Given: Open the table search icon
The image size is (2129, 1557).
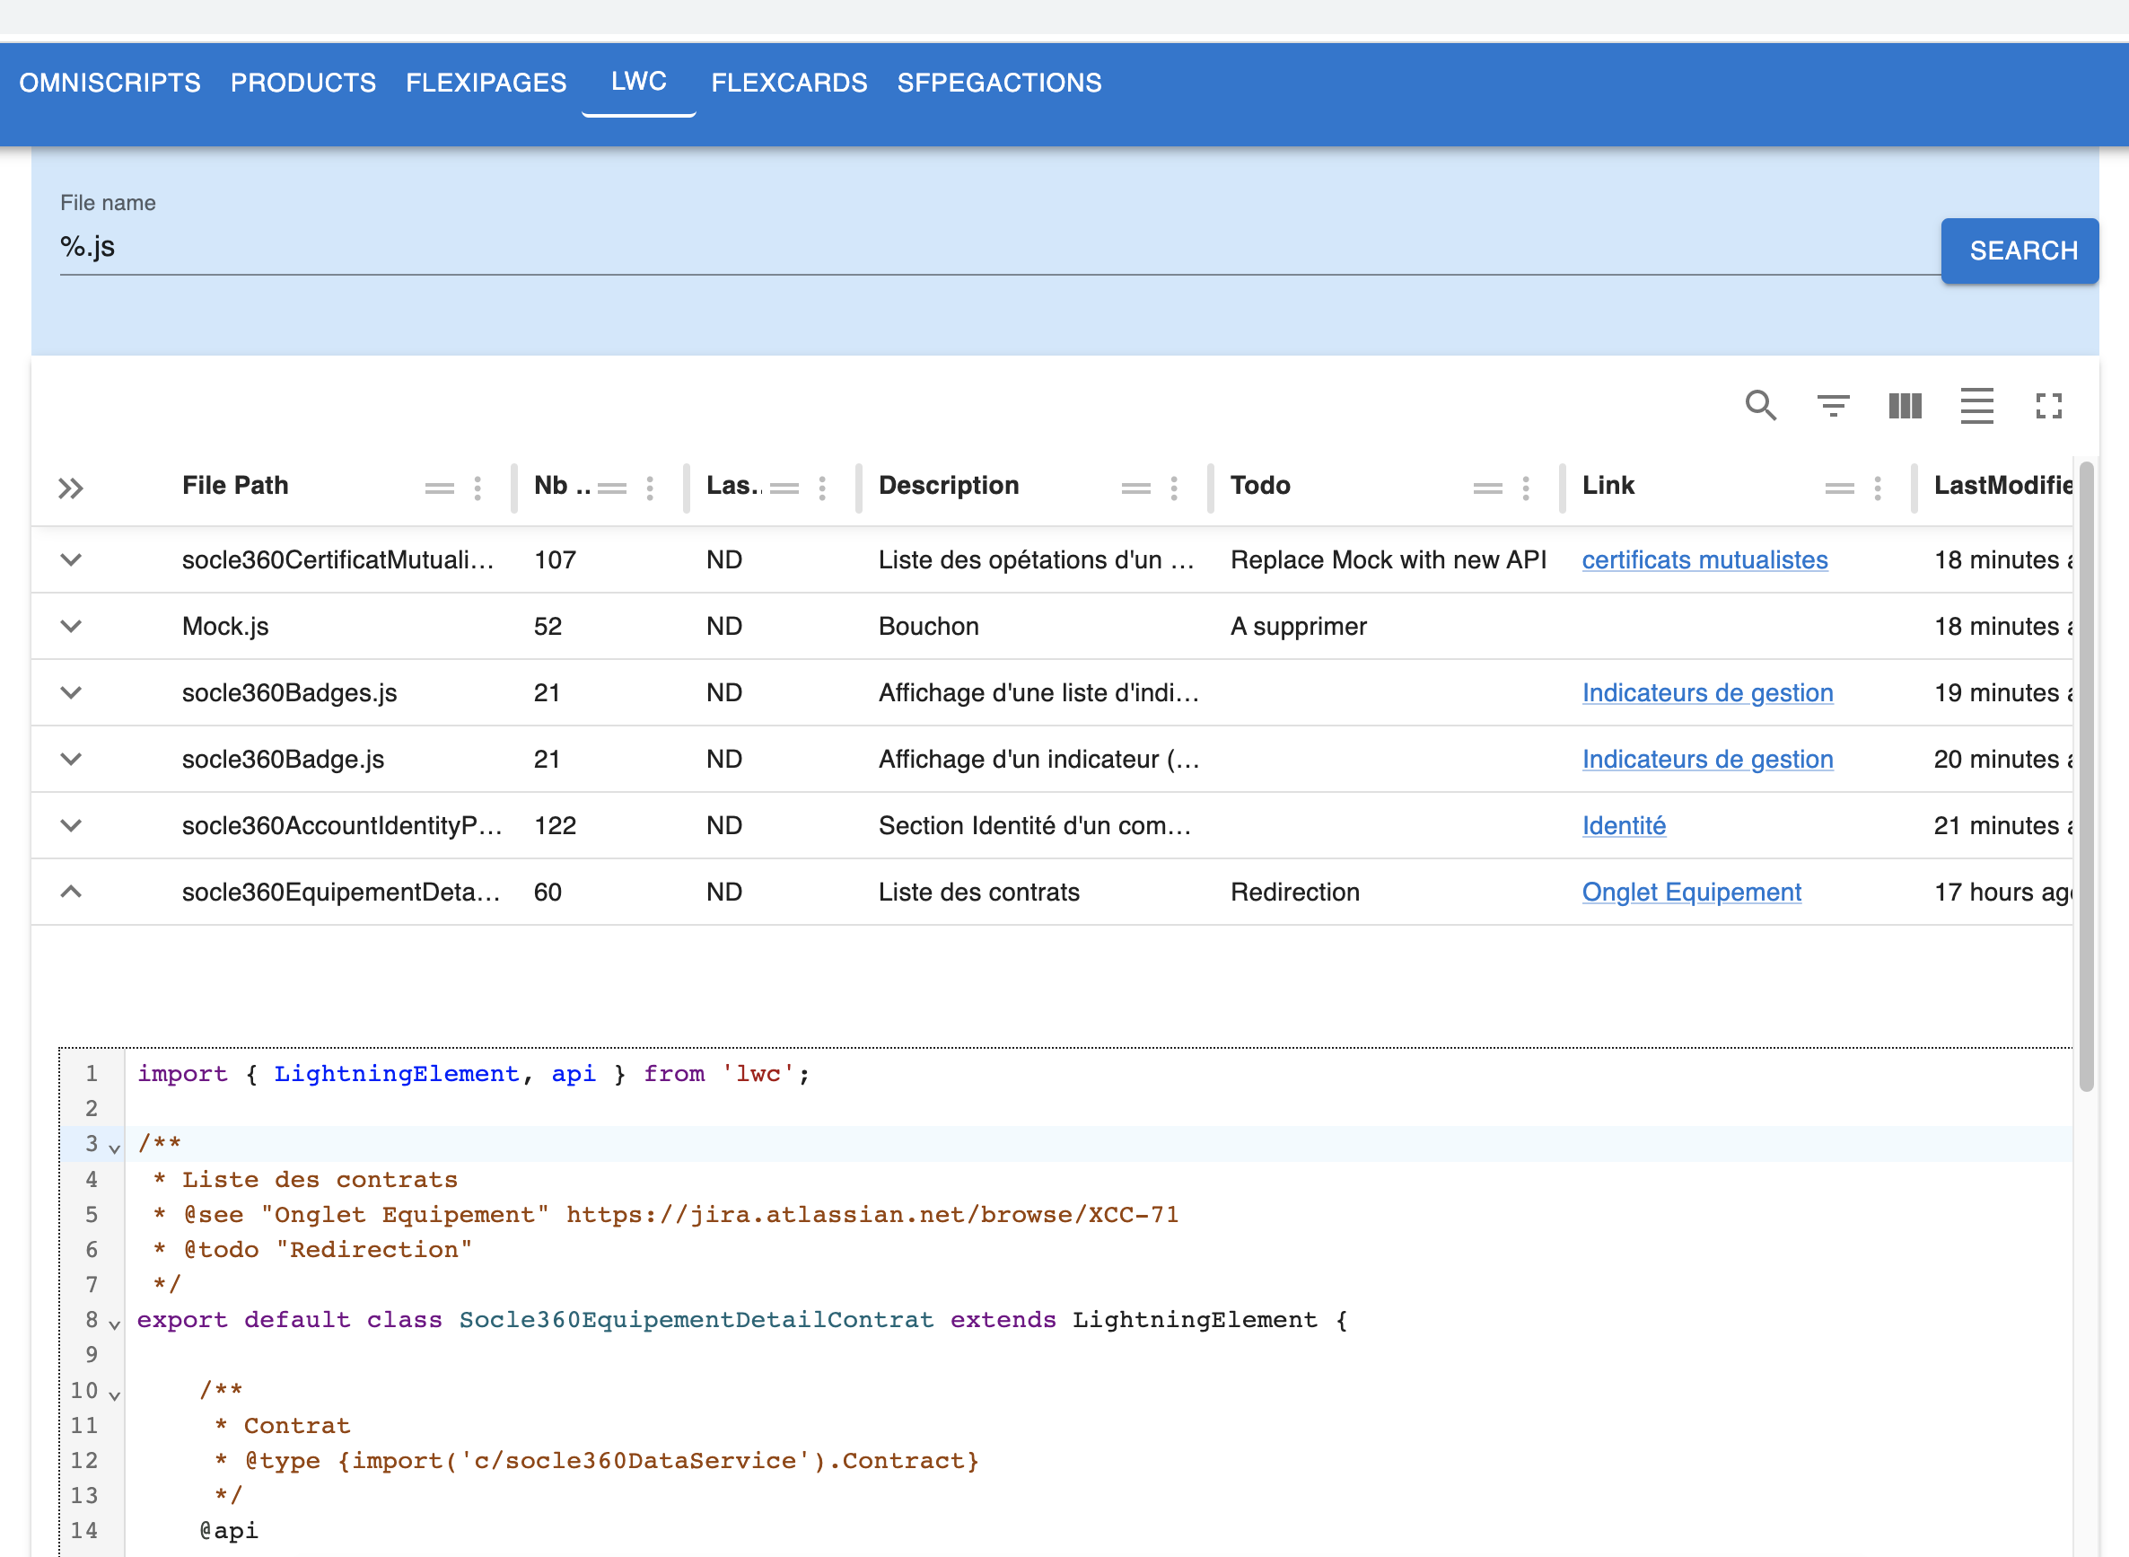Looking at the screenshot, I should click(x=1761, y=406).
